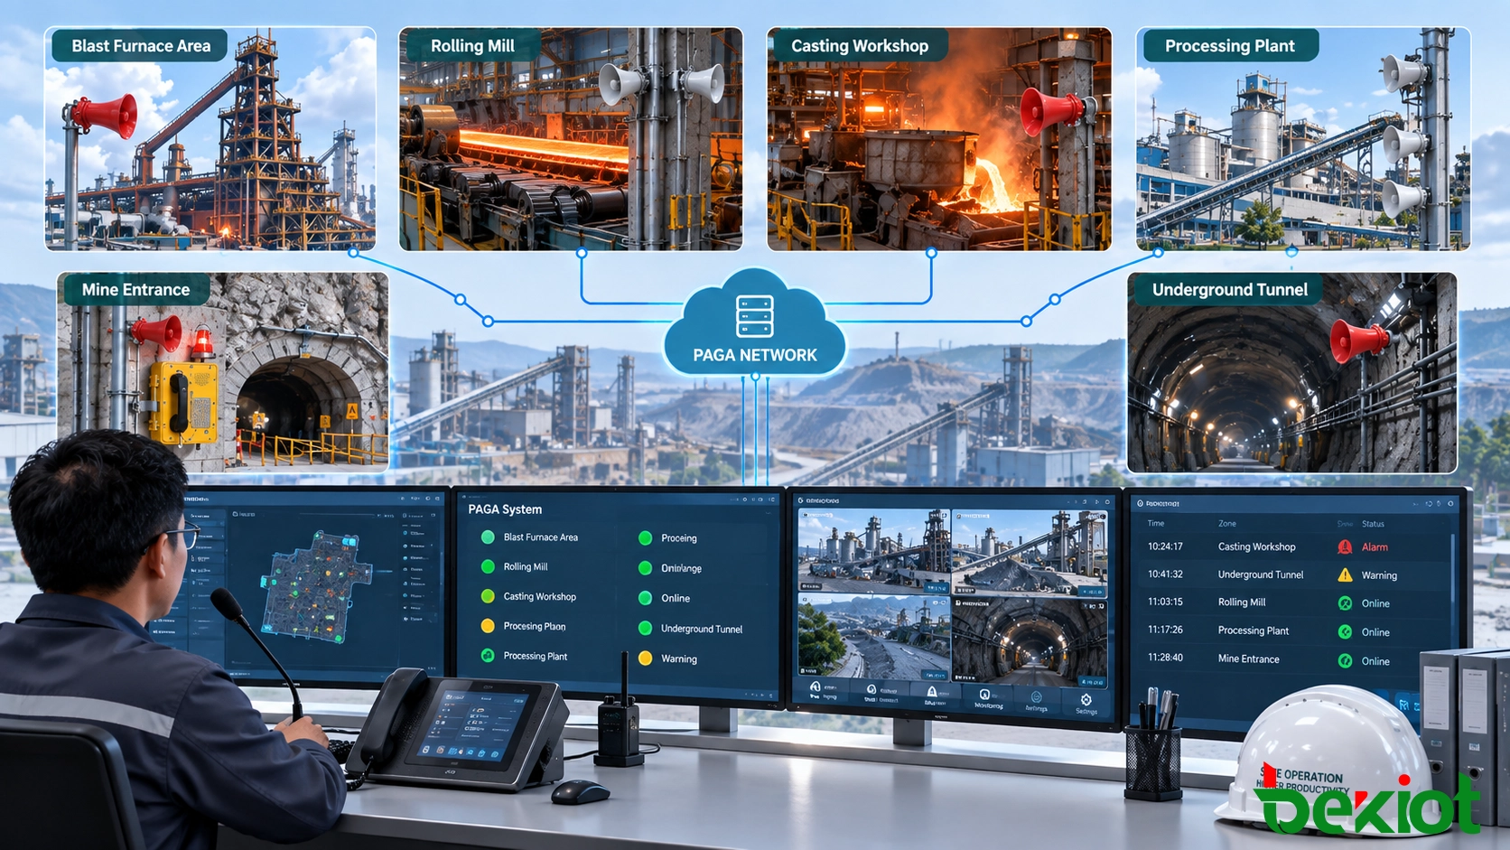This screenshot has width=1510, height=850.
Task: Click green dot beside Online in PAGA System
Action: click(x=645, y=598)
